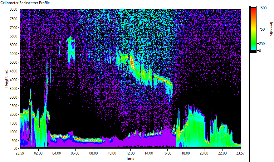Click the Intensity colorbar label

coord(271,29)
